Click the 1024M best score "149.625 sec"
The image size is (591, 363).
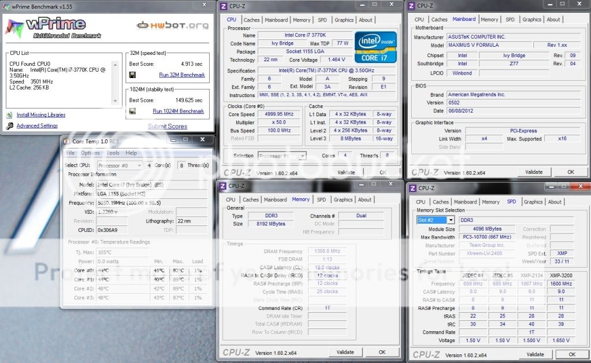(189, 100)
